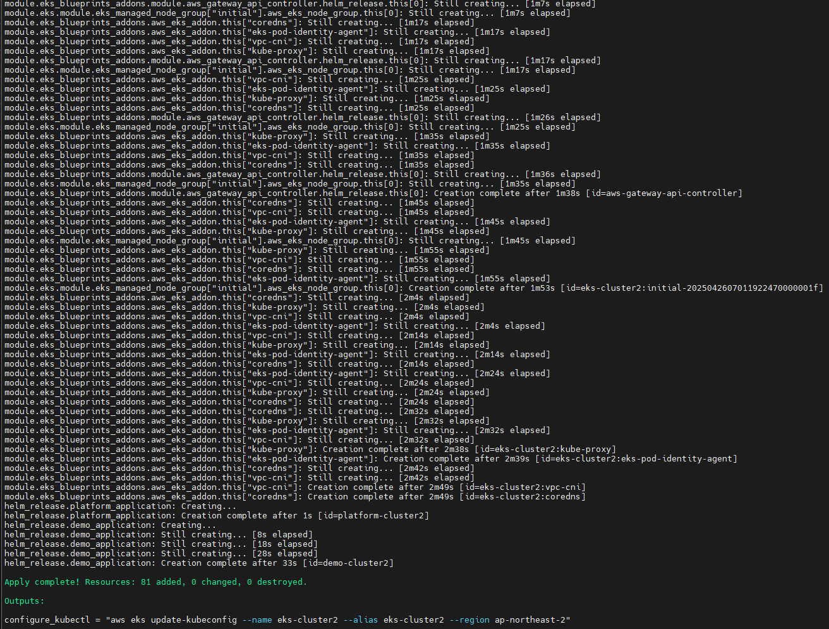The width and height of the screenshot is (829, 629).
Task: Click 'helm_release.demo_application: Creating...' line
Action: click(111, 525)
